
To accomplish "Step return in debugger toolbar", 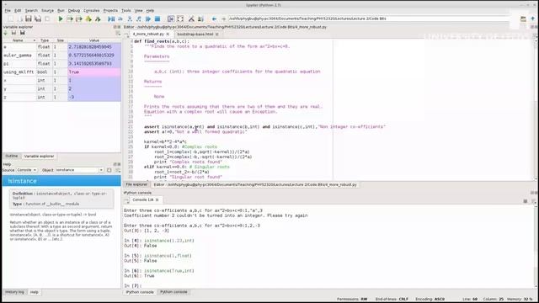I will pyautogui.click(x=139, y=19).
